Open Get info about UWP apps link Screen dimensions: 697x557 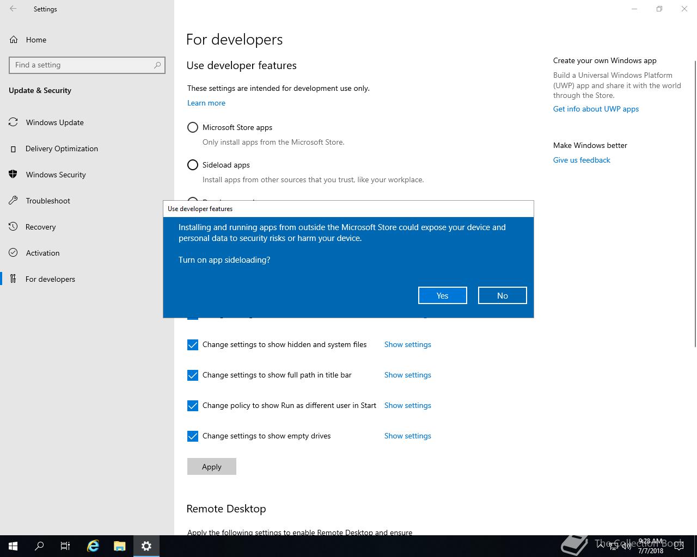596,109
